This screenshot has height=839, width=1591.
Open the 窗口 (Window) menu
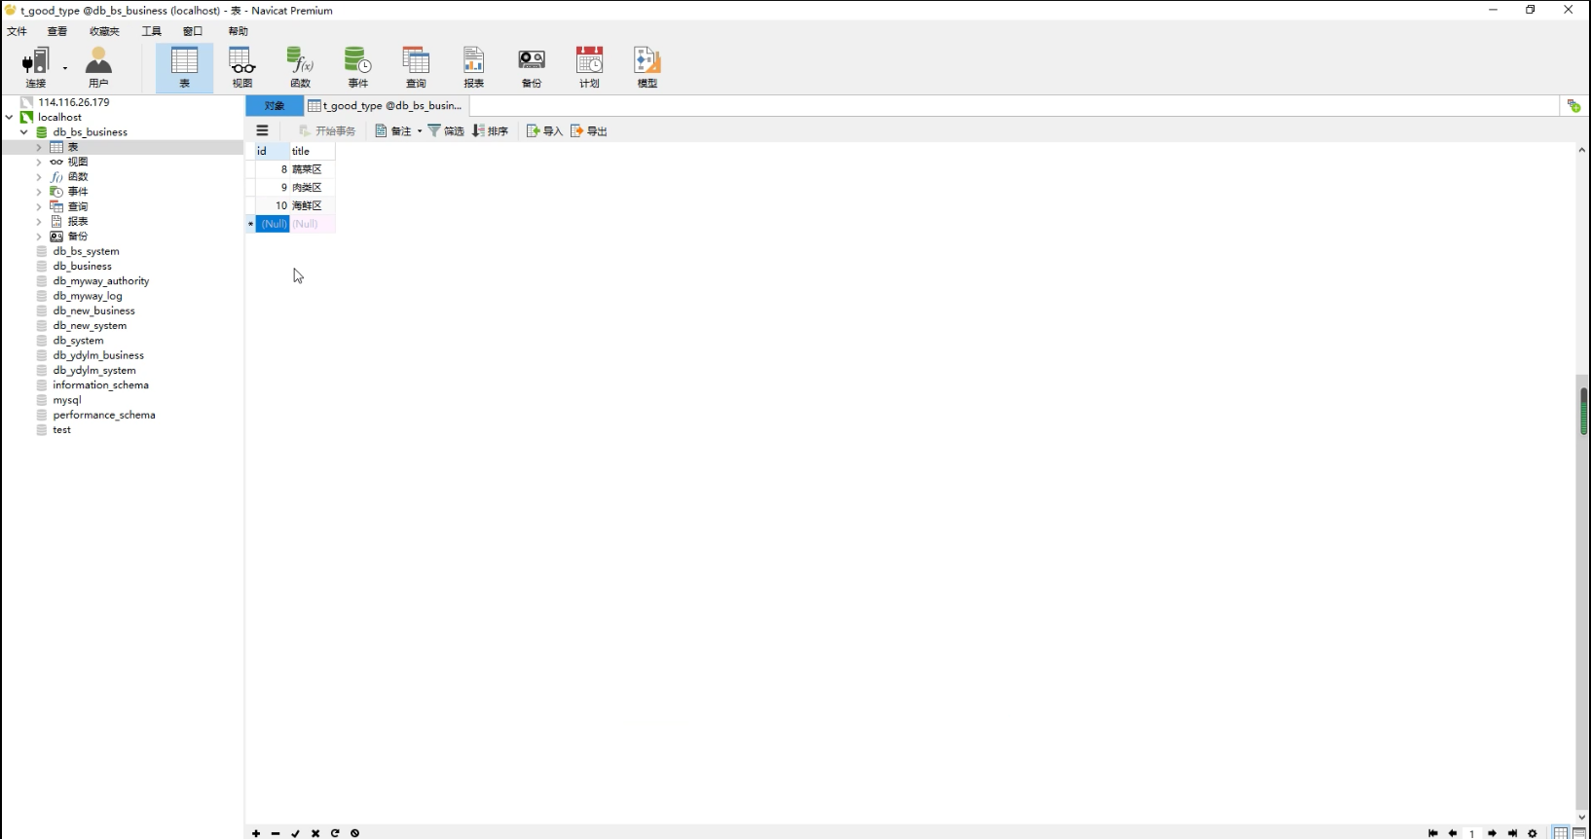193,31
